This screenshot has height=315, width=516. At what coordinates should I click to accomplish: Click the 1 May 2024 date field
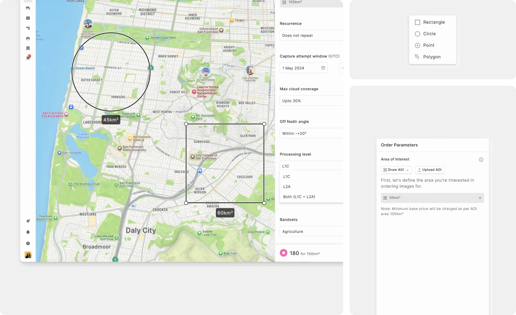tap(304, 68)
